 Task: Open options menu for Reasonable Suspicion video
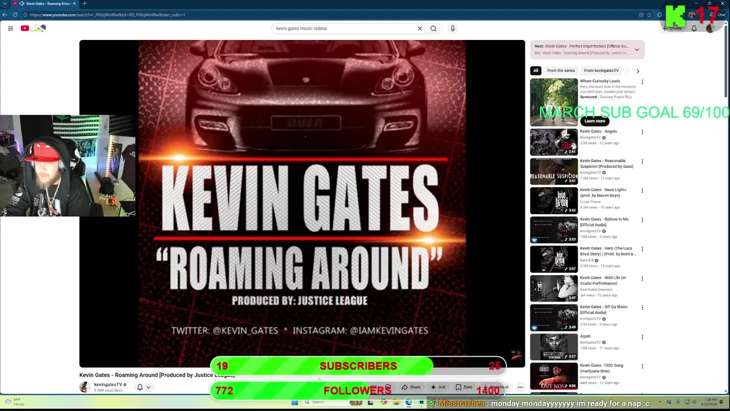coord(642,162)
